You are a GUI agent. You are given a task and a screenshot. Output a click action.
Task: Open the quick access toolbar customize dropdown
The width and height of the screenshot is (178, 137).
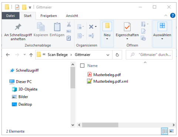pyautogui.click(x=30, y=7)
